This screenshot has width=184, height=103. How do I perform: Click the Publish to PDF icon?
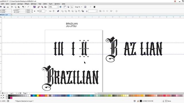(x=45, y=7)
